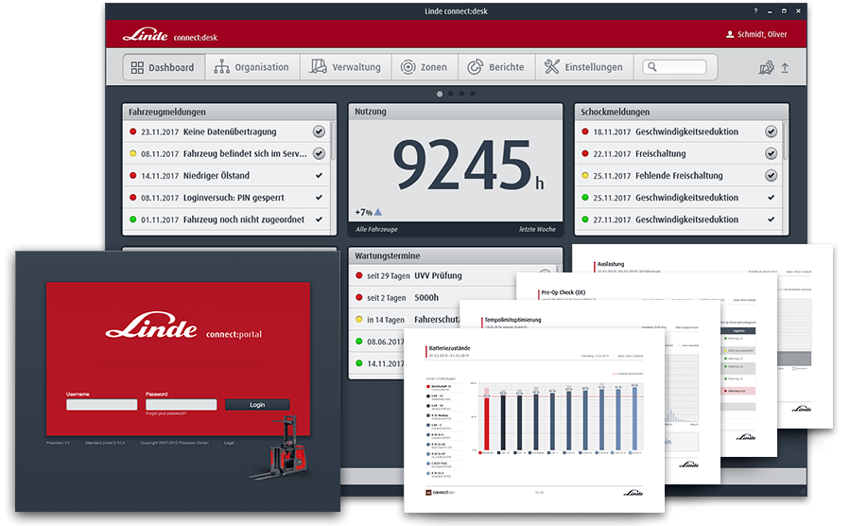This screenshot has height=526, width=850.
Task: Click the Username input field
Action: pos(101,404)
